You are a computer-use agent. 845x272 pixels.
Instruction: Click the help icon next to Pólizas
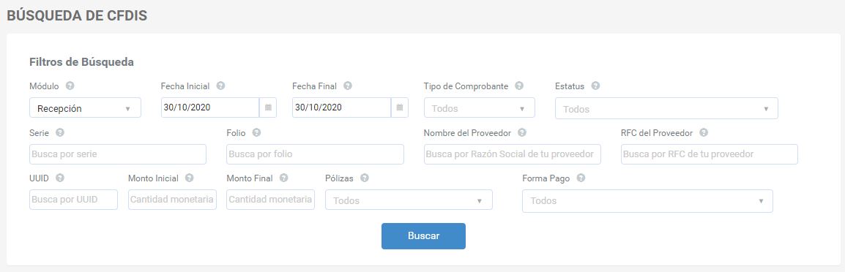[365, 178]
